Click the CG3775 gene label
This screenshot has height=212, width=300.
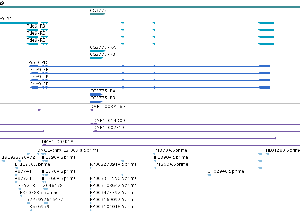[x=98, y=11]
